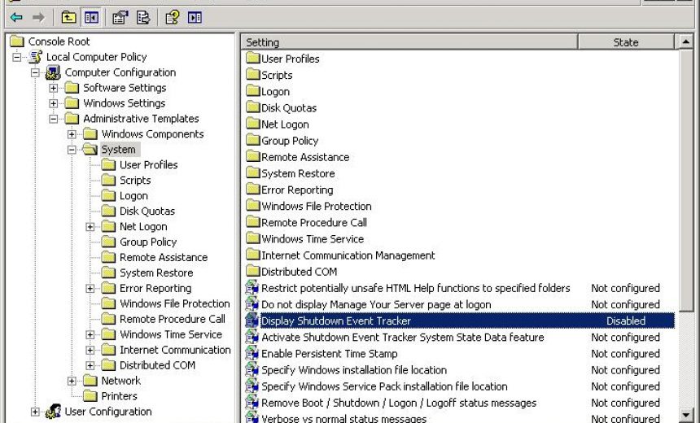Collapse the Administrative Templates node

pos(54,119)
